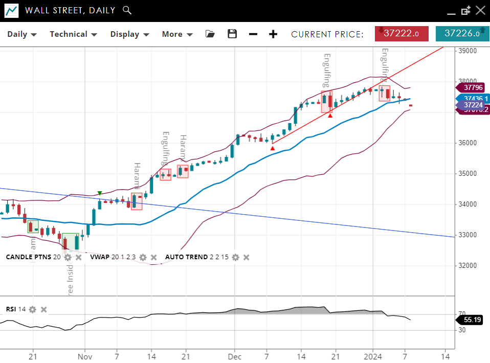Open RSI indicator settings gear
This screenshot has width=490, height=363.
[x=33, y=309]
